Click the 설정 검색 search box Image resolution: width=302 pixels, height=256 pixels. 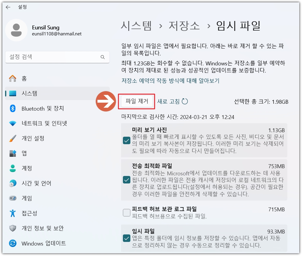point(57,57)
